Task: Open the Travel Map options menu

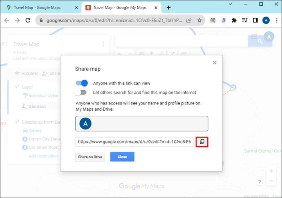Action: pyautogui.click(x=103, y=44)
